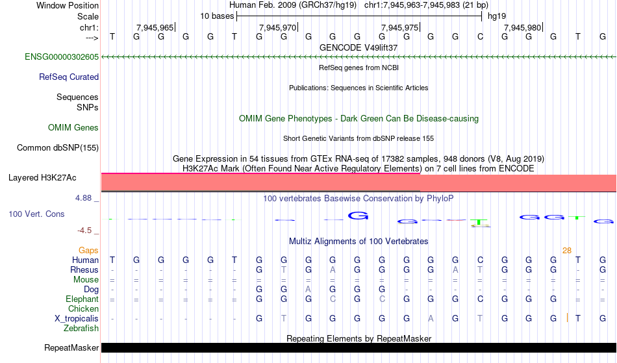The height and width of the screenshot is (363, 617).
Task: Click the C base in reference sequence
Action: [480, 36]
